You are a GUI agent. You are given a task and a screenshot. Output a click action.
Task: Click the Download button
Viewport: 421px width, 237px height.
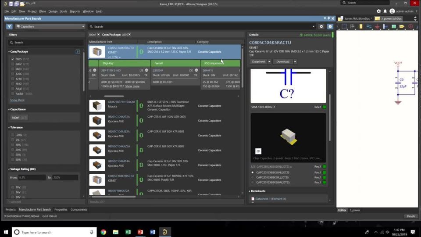tap(283, 61)
